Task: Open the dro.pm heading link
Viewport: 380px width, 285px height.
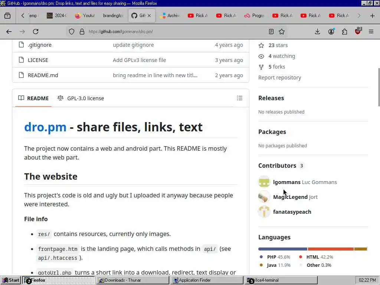Action: tap(45, 127)
